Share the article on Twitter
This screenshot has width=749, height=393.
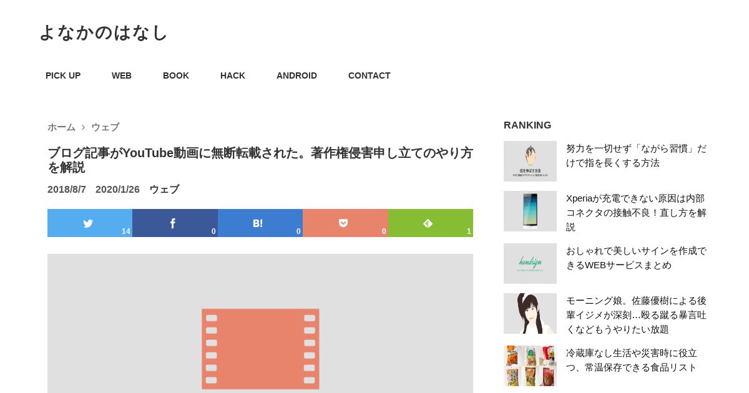tap(90, 223)
